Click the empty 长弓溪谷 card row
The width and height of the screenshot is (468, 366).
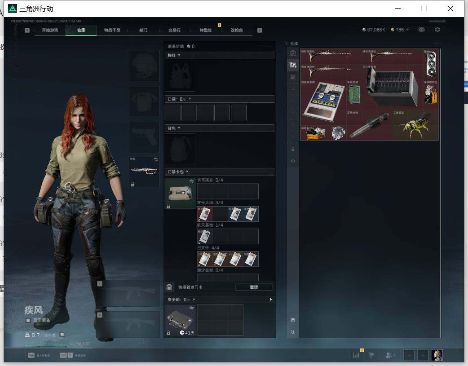[x=228, y=191]
